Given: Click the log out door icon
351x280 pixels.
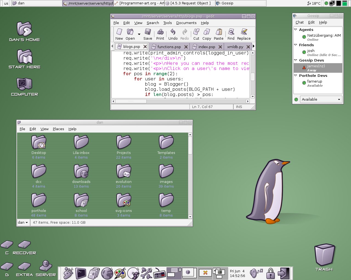Looking at the screenshot, I should click(x=284, y=273).
